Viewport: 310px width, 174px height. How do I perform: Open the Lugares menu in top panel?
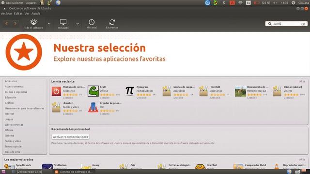(x=31, y=3)
